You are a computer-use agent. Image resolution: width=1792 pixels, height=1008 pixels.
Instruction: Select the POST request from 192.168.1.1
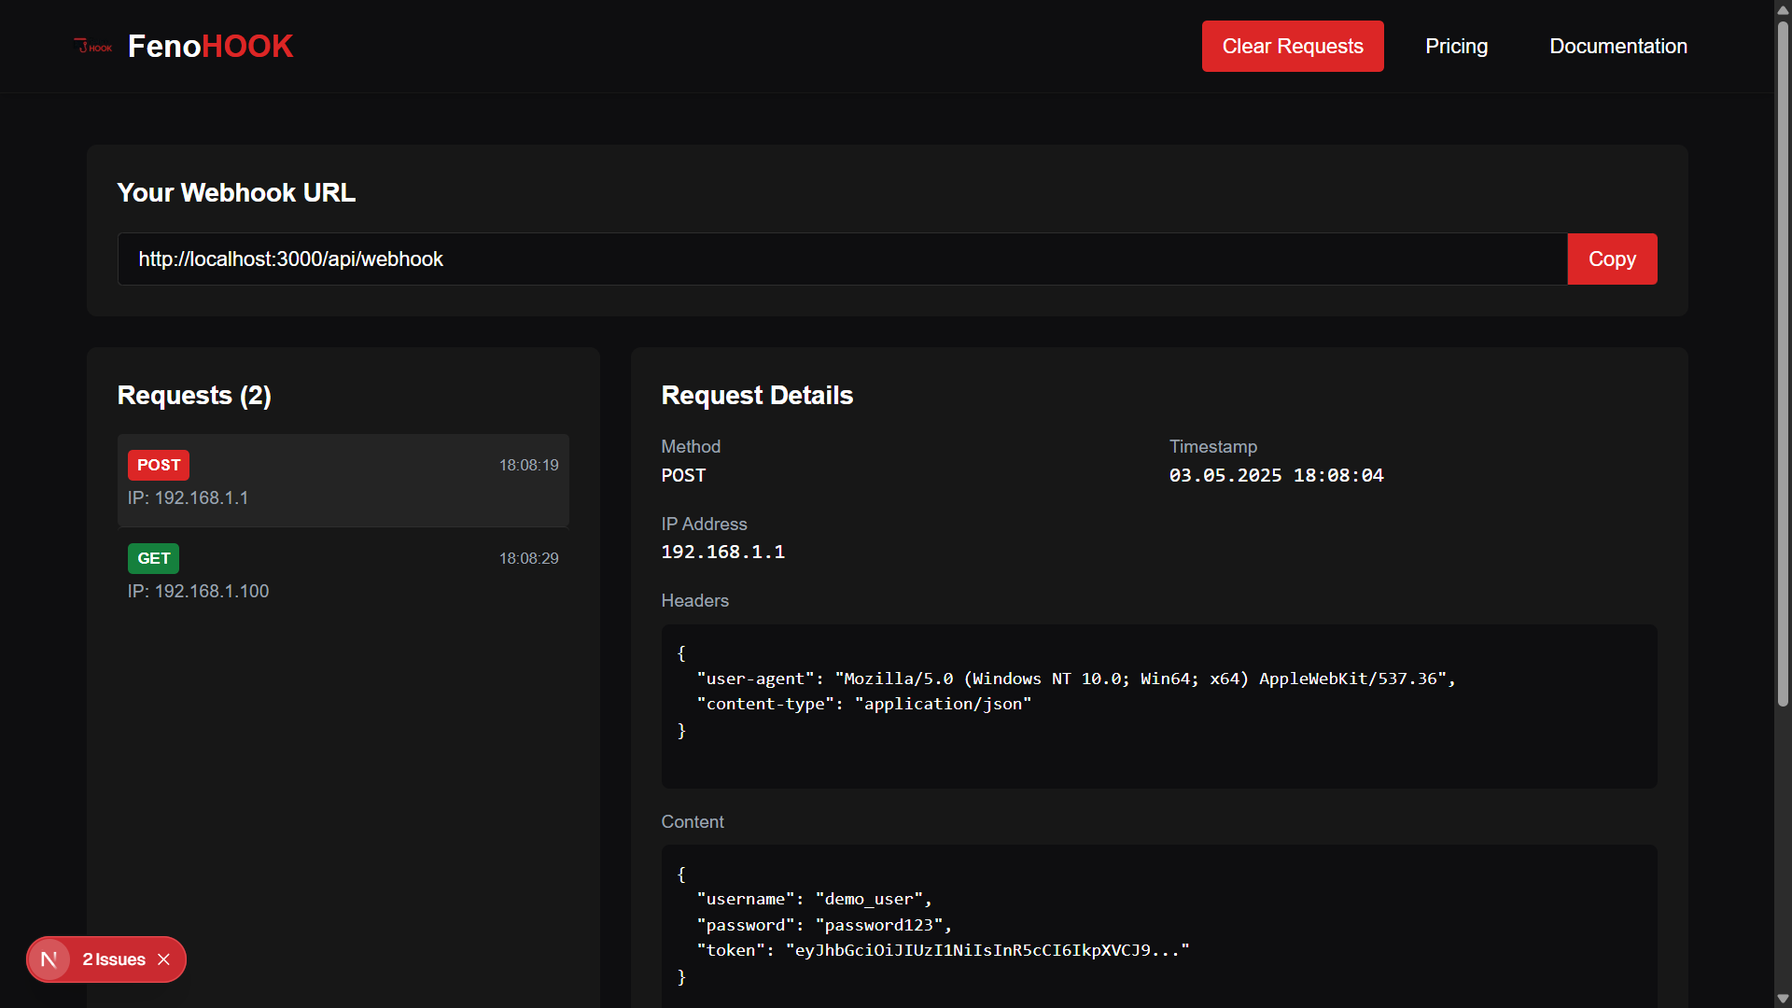[343, 482]
